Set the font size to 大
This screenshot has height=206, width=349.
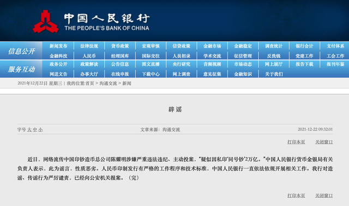[x=29, y=130]
